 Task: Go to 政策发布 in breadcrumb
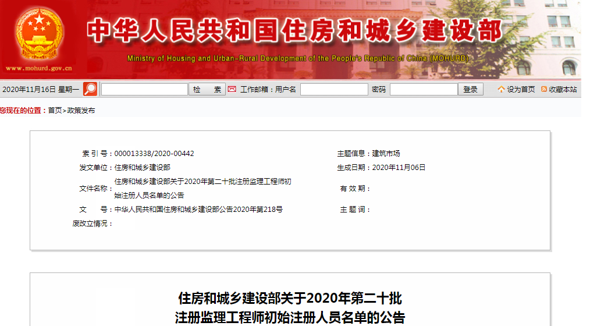coord(81,110)
